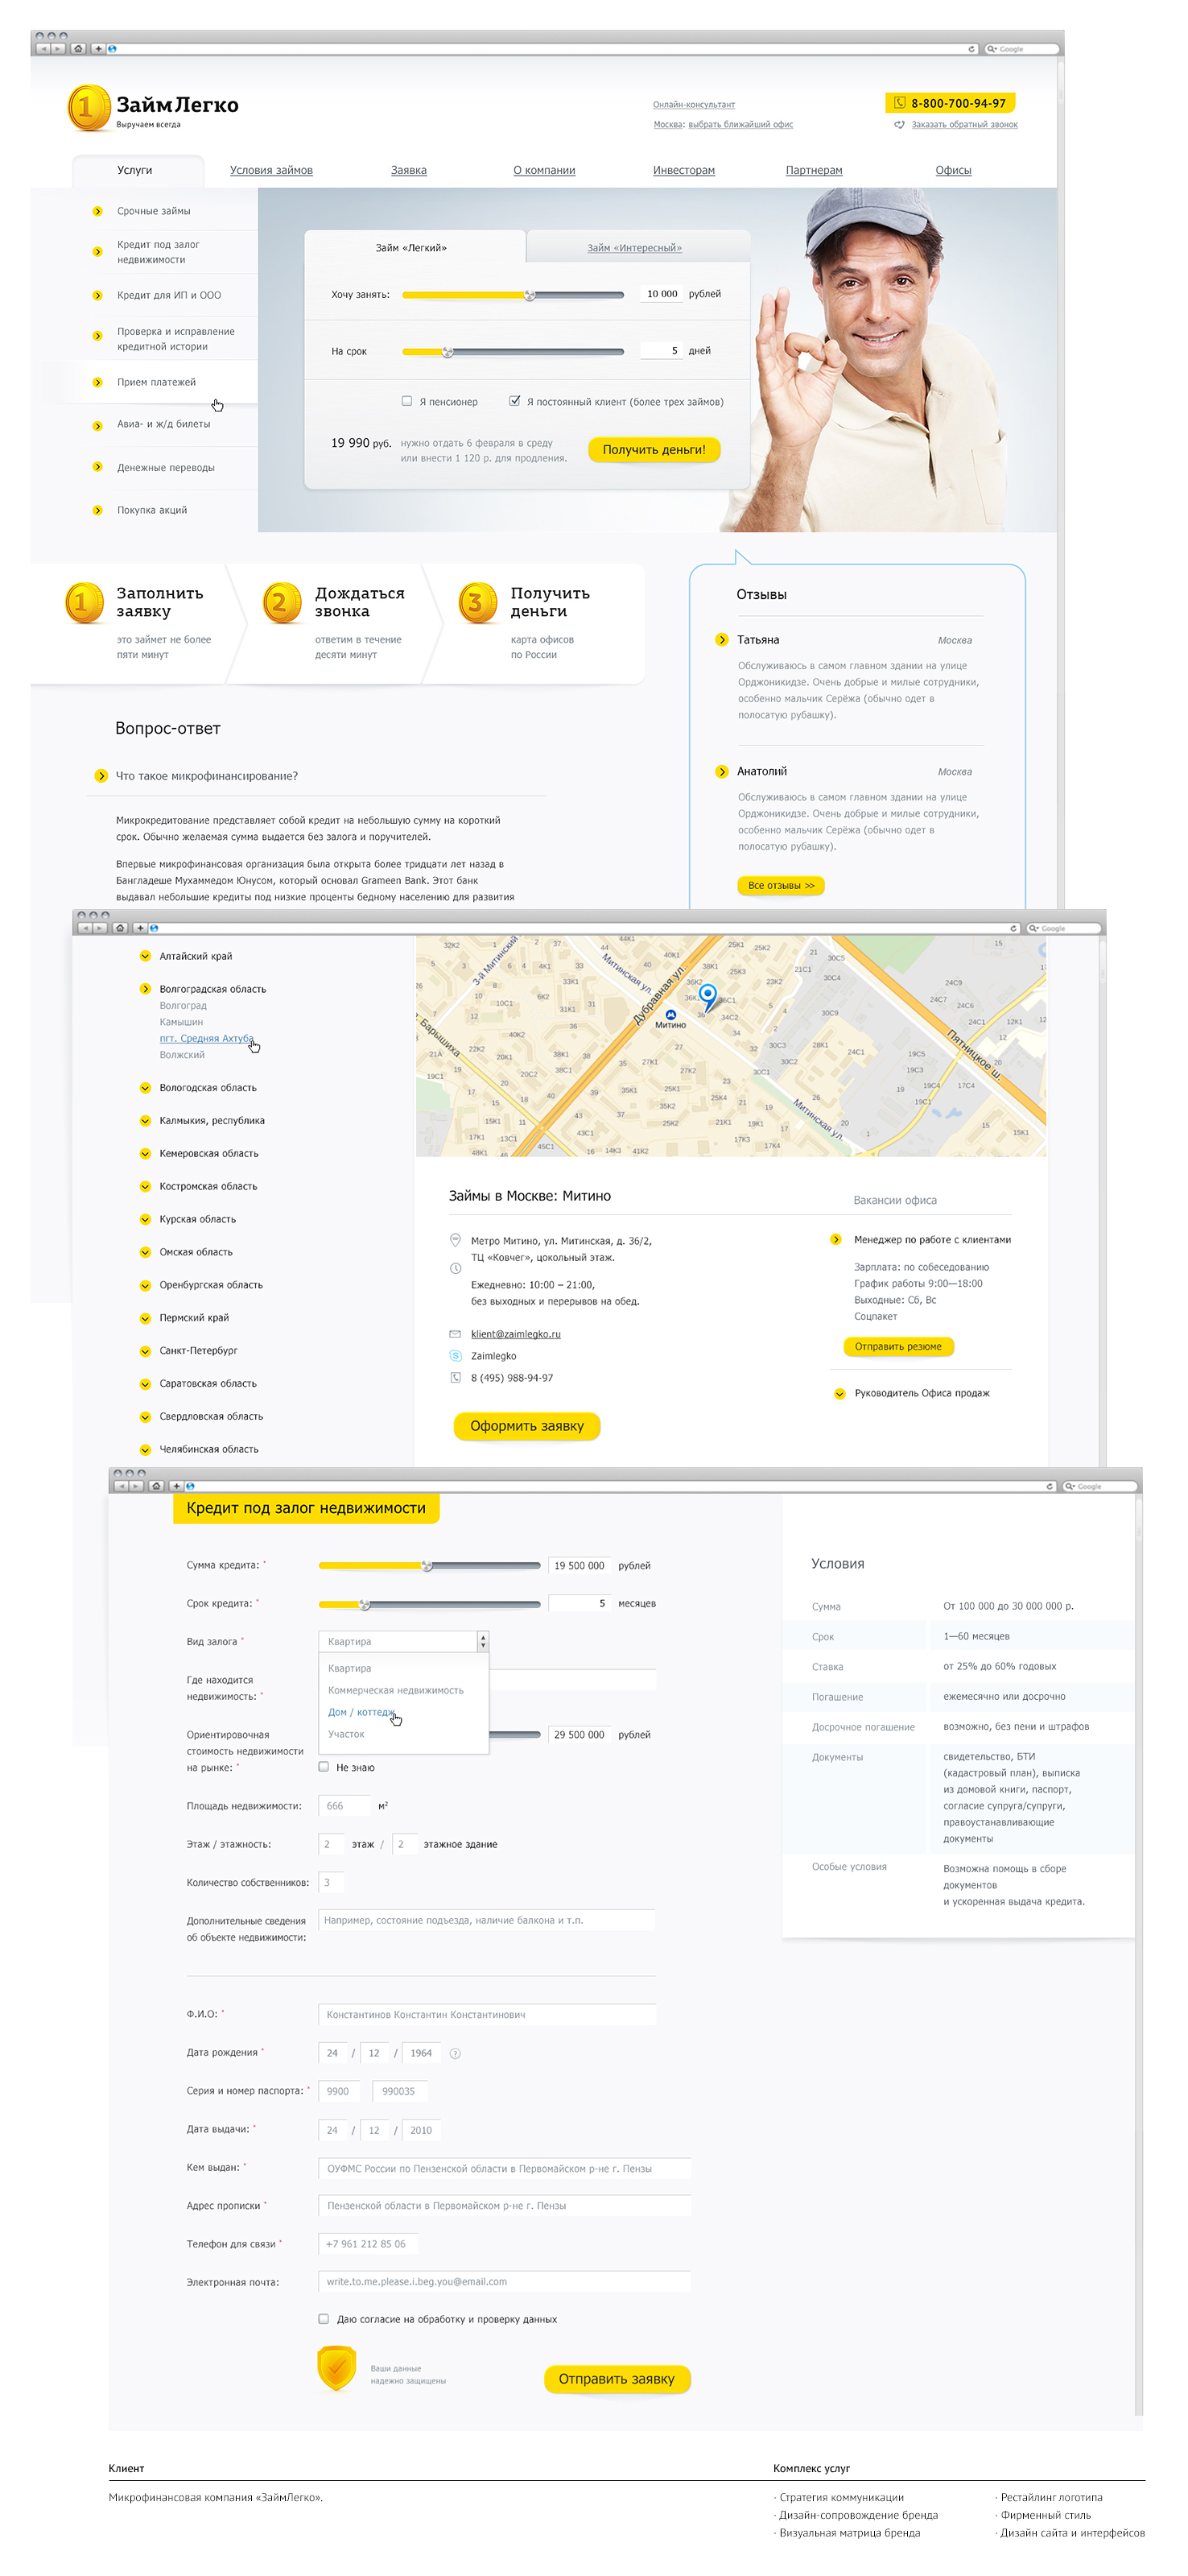The image size is (1188, 2576).
Task: Collapse the Волгоградская область region
Action: 145,989
